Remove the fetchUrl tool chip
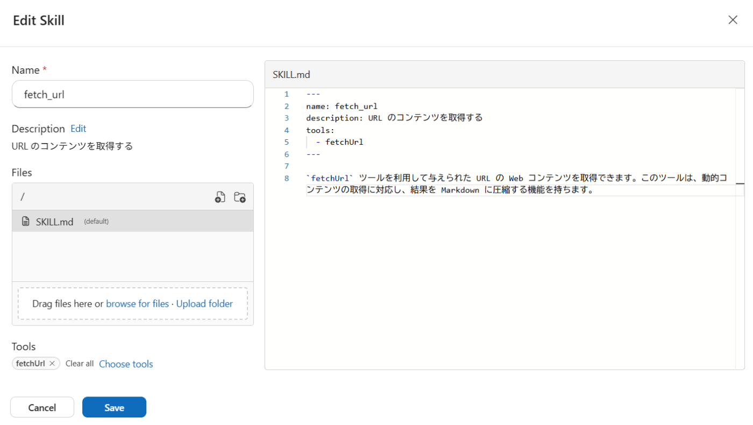This screenshot has width=753, height=425. coord(52,364)
